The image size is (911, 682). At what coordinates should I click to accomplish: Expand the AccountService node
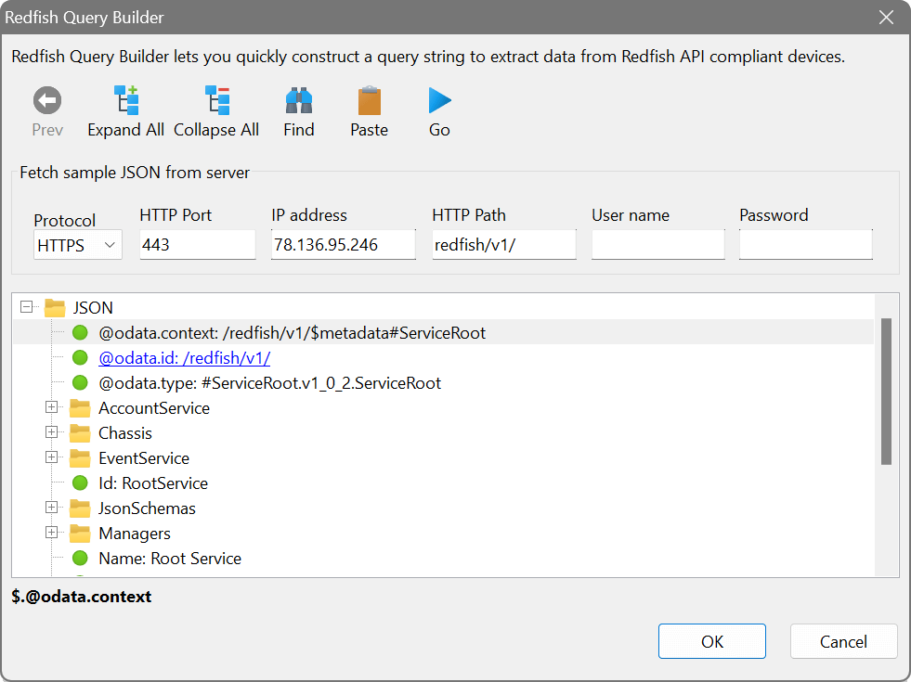click(x=51, y=406)
